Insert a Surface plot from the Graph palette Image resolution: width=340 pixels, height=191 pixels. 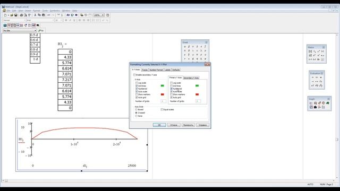pyautogui.click(x=328, y=103)
